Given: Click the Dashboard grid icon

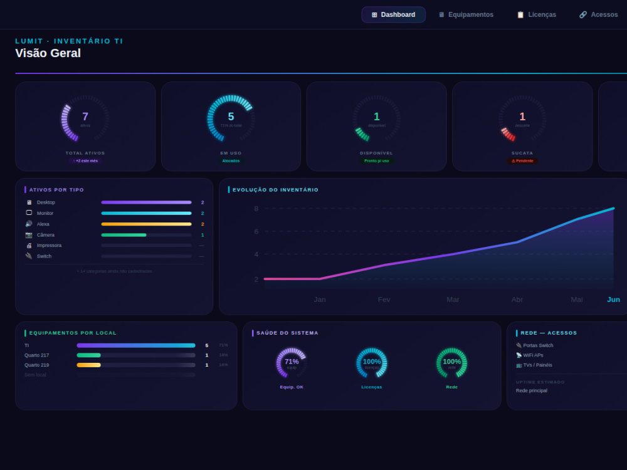Looking at the screenshot, I should (374, 15).
